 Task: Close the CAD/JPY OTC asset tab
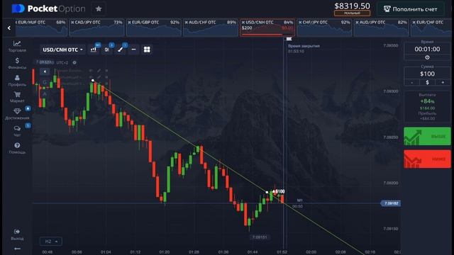coord(72,22)
